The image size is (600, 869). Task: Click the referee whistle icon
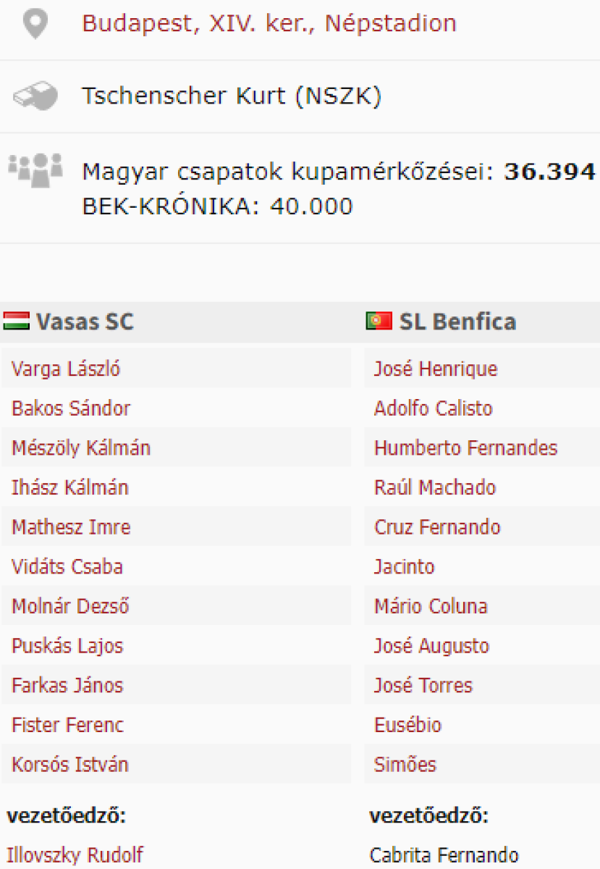click(35, 96)
